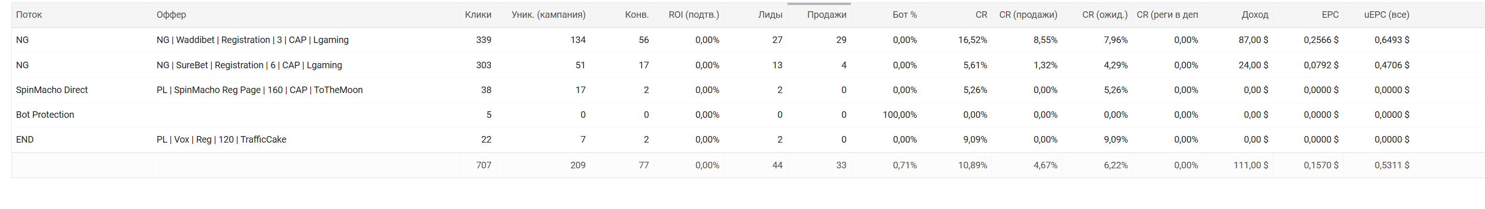Sort by Доход column header
This screenshot has height=209, width=1485.
click(x=1254, y=15)
